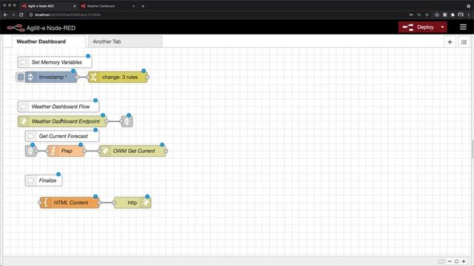The width and height of the screenshot is (474, 266).
Task: Click the Weather Dashboard Endpoint node icon
Action: coord(23,121)
